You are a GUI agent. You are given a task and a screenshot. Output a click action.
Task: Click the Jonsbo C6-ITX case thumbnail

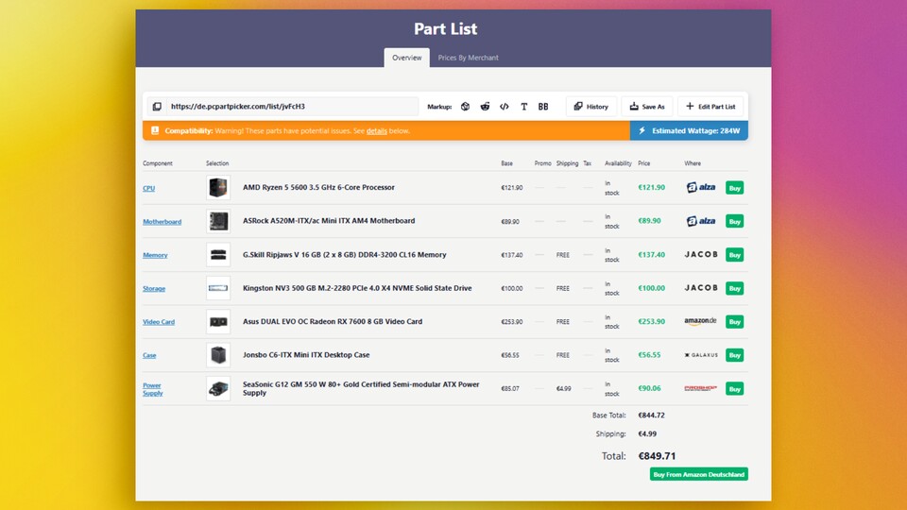218,355
